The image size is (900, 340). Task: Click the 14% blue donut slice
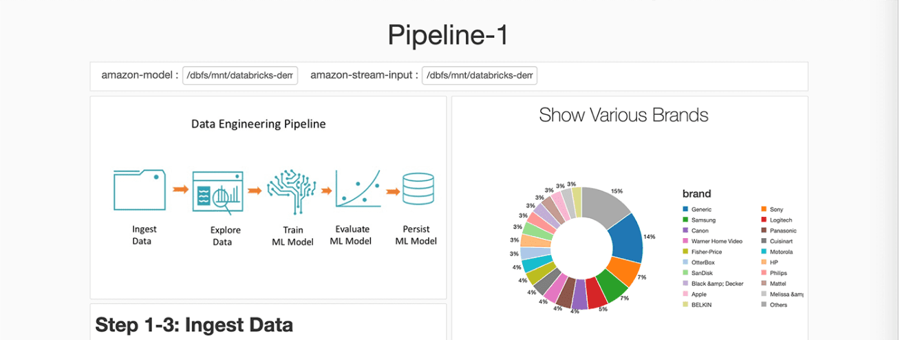(x=627, y=237)
